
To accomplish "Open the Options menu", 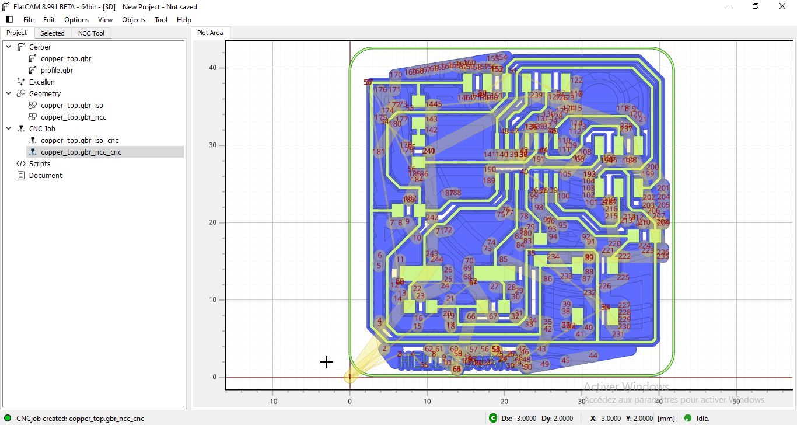I will click(x=76, y=19).
